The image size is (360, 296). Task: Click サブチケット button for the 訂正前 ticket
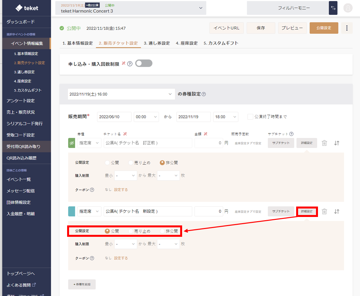coord(281,143)
